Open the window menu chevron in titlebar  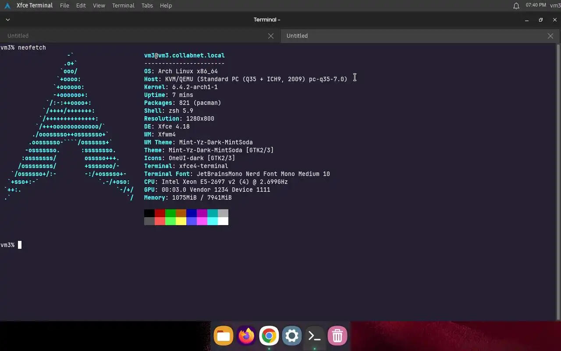click(x=7, y=20)
